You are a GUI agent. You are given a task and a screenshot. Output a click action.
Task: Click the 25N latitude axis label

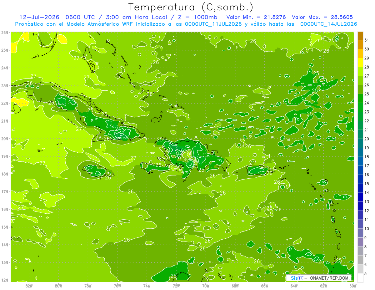click(4, 50)
